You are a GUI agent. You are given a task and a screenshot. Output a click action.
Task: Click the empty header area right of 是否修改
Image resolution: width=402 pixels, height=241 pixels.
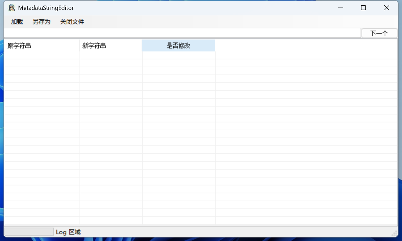[306, 46]
